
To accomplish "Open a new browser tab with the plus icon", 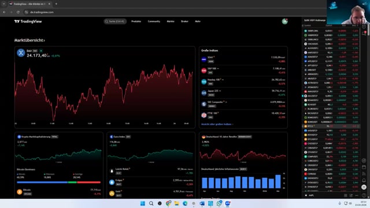I will coord(56,4).
